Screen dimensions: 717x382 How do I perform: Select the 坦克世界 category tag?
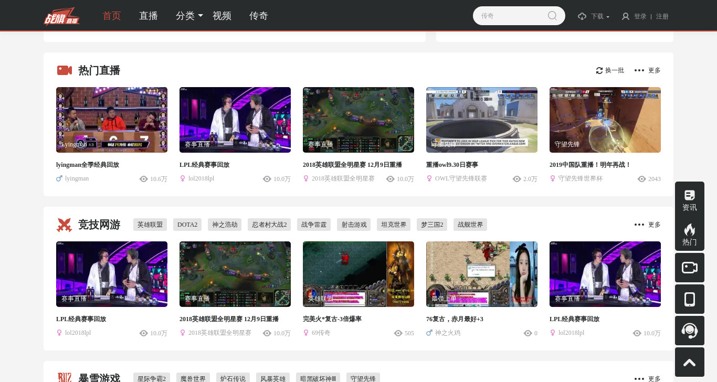[394, 225]
